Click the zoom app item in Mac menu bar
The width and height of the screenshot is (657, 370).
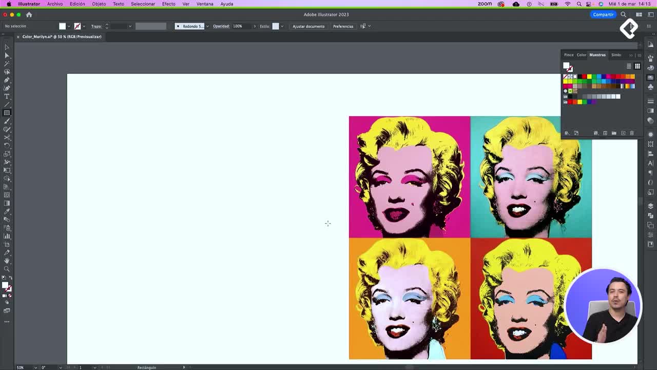(485, 4)
